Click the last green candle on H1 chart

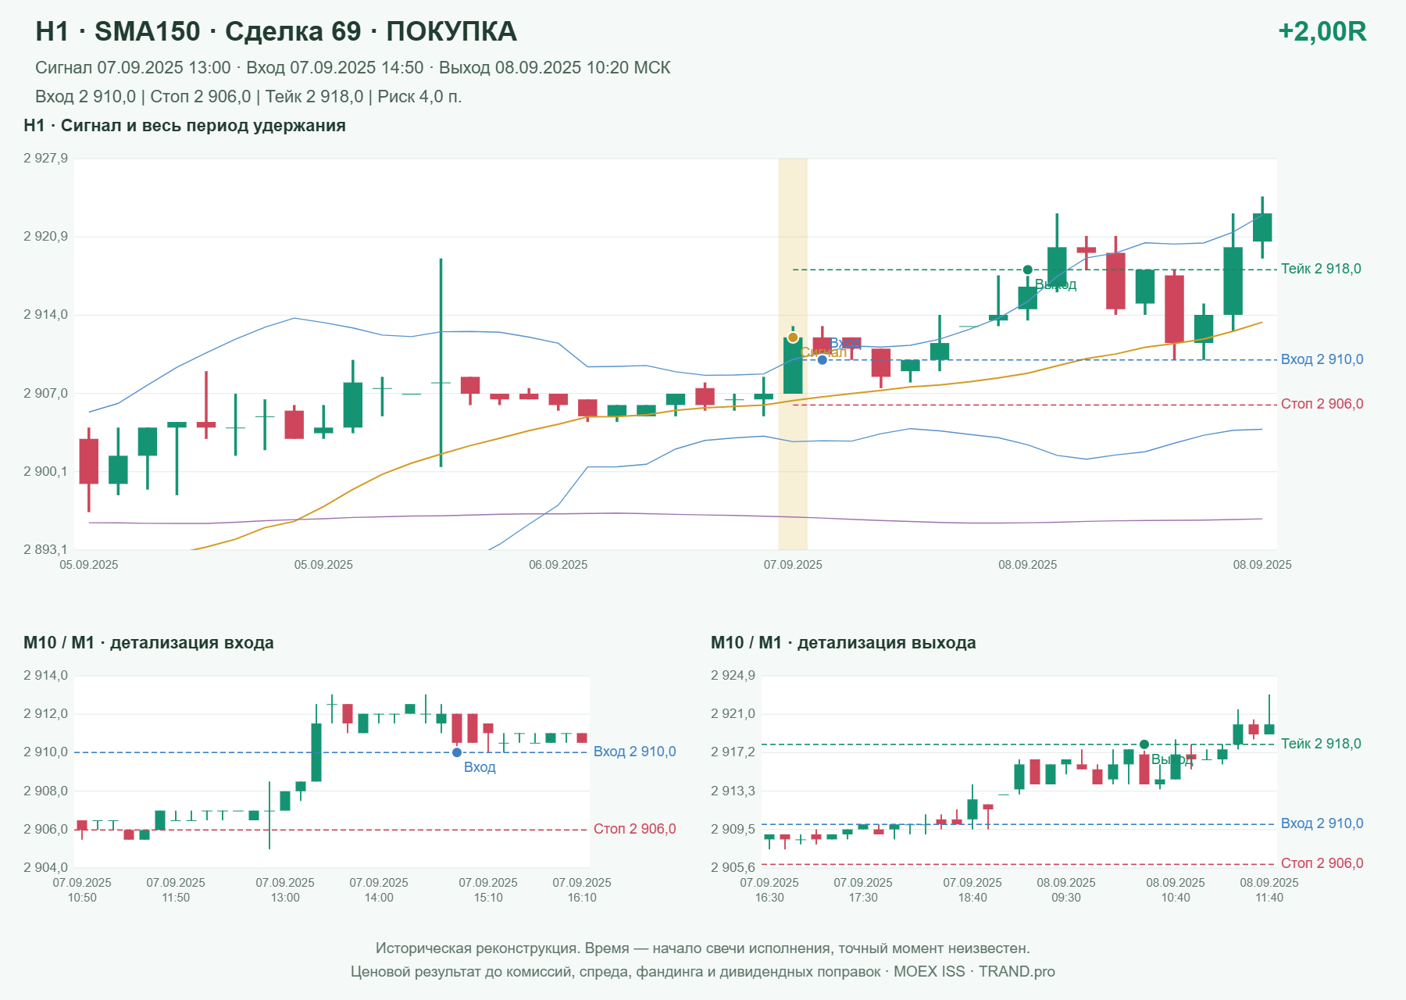click(x=1262, y=227)
